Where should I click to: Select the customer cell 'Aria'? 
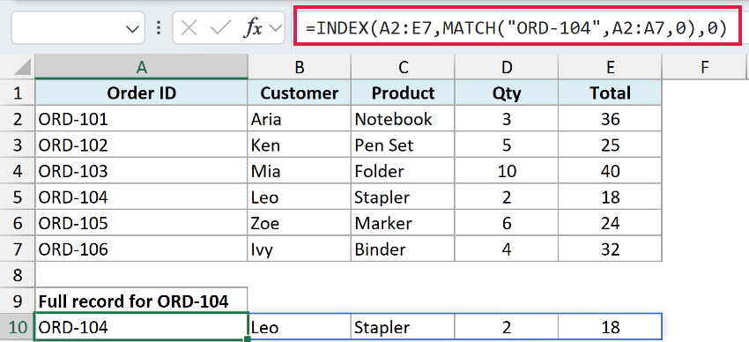pos(300,119)
